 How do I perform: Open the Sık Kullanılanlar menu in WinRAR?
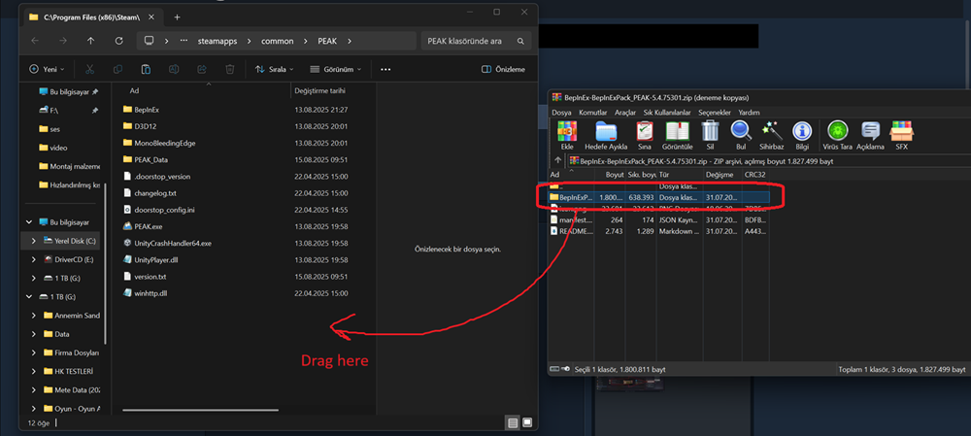click(x=667, y=113)
